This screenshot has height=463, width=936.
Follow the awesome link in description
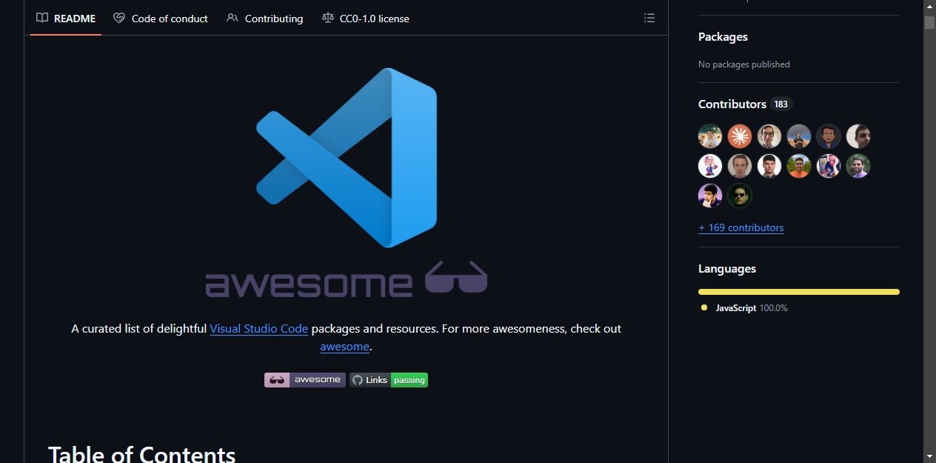click(x=344, y=346)
